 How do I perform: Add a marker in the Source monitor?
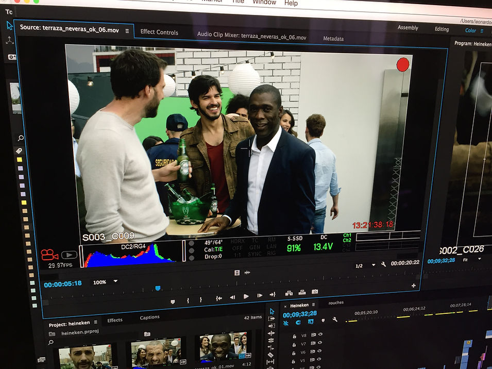pos(173,301)
